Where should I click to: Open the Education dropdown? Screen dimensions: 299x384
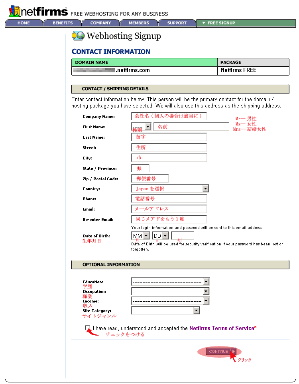[170, 282]
